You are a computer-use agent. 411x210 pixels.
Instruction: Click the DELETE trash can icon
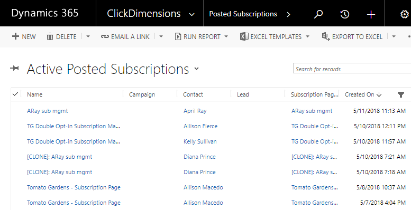pos(50,36)
